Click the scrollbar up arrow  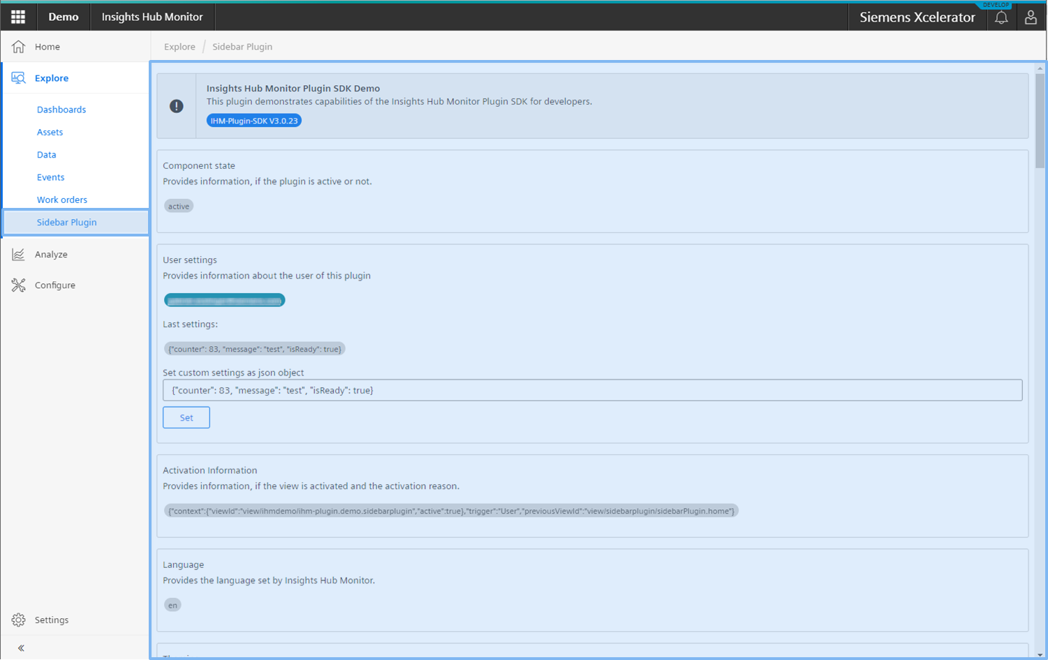(1040, 68)
